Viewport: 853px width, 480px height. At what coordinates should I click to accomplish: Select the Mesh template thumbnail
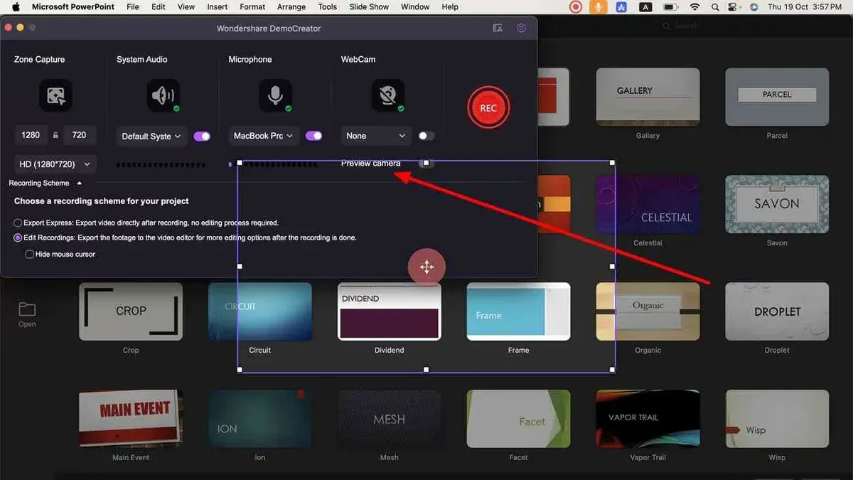389,419
